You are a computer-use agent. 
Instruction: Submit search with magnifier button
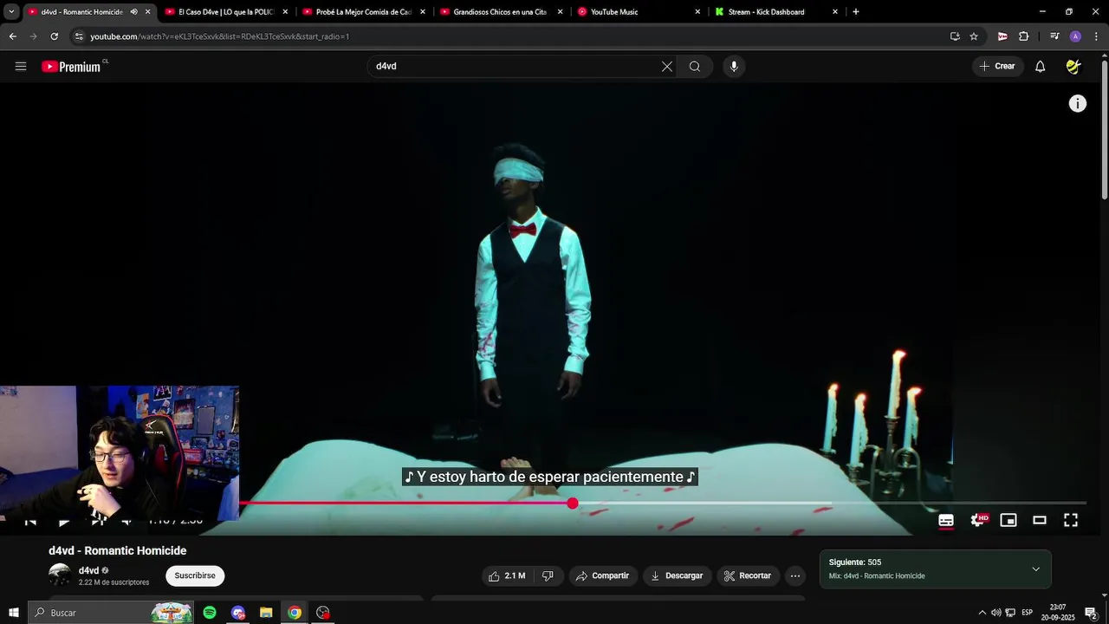click(695, 66)
